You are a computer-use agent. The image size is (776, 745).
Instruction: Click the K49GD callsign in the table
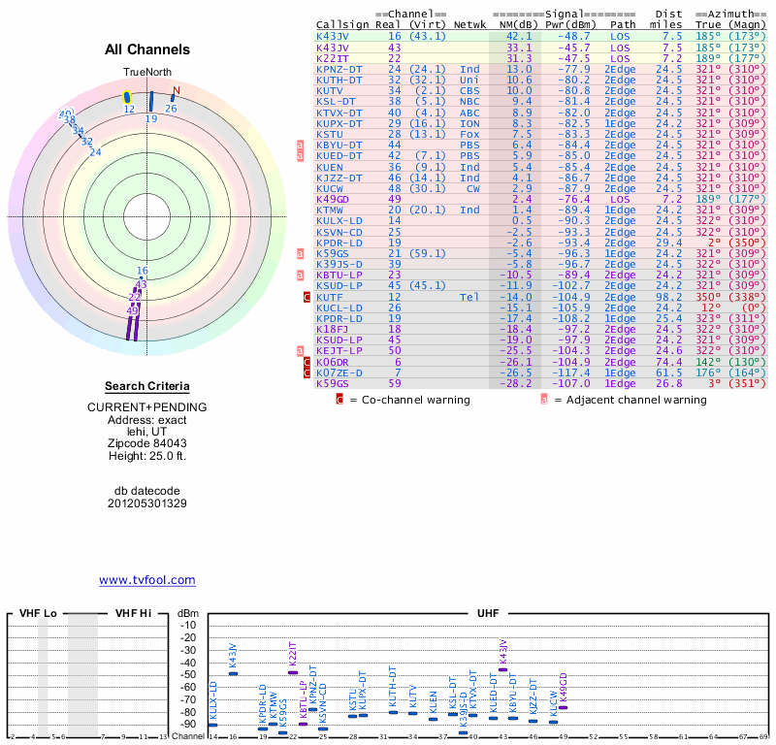[x=335, y=199]
